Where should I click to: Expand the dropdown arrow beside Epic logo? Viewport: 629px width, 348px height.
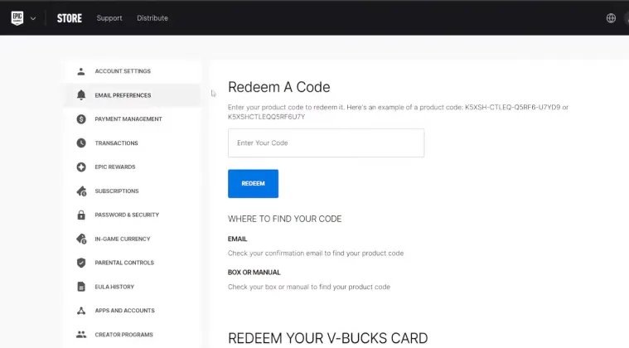33,18
